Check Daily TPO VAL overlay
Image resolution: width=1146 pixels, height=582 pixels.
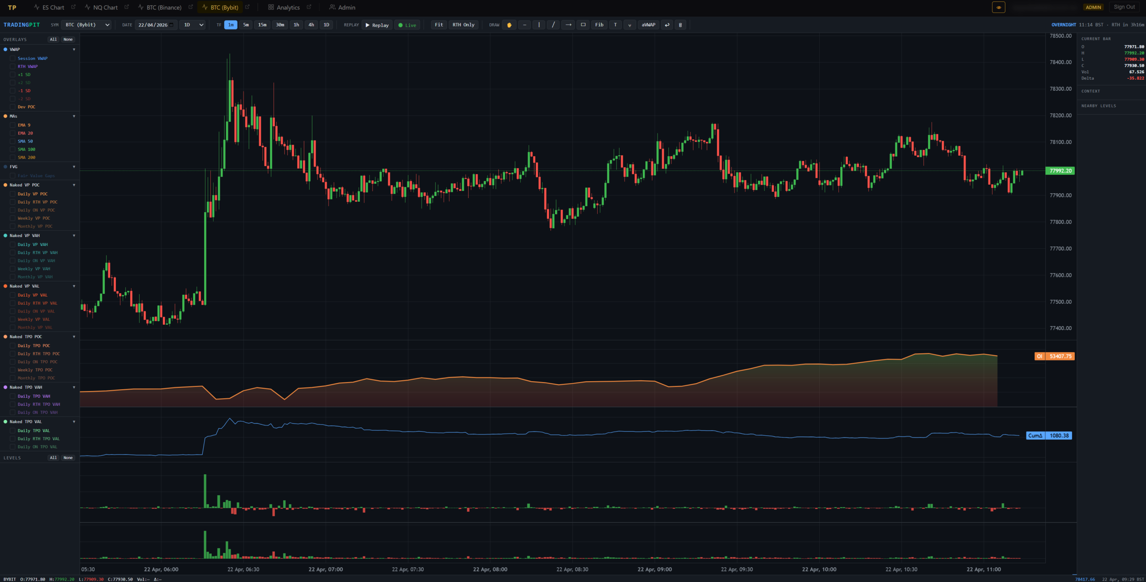(x=13, y=431)
